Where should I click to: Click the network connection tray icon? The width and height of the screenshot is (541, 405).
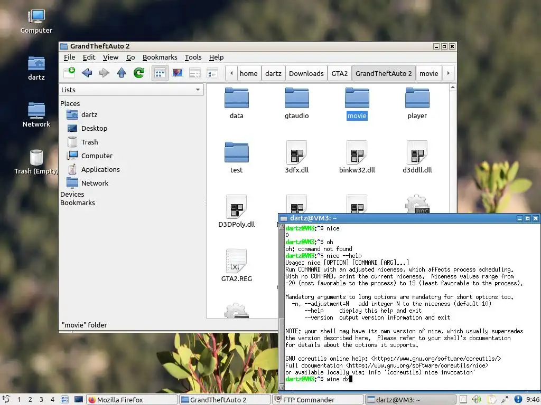click(505, 400)
